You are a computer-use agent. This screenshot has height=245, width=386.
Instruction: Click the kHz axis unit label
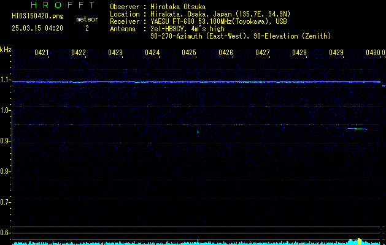tap(6, 50)
